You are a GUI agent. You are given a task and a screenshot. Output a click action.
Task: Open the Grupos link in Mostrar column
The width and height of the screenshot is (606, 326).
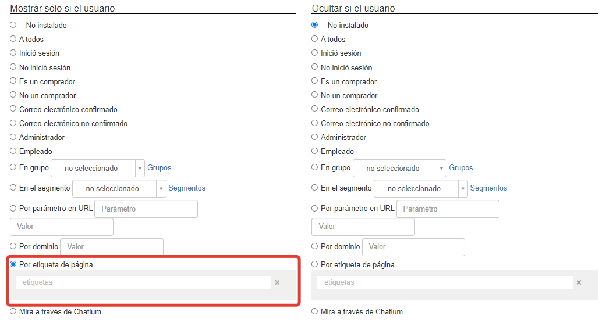160,168
